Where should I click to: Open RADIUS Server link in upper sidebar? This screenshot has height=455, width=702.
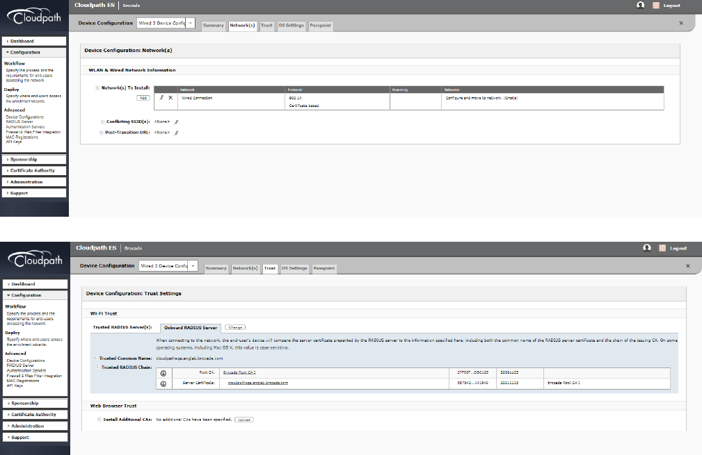click(x=19, y=122)
